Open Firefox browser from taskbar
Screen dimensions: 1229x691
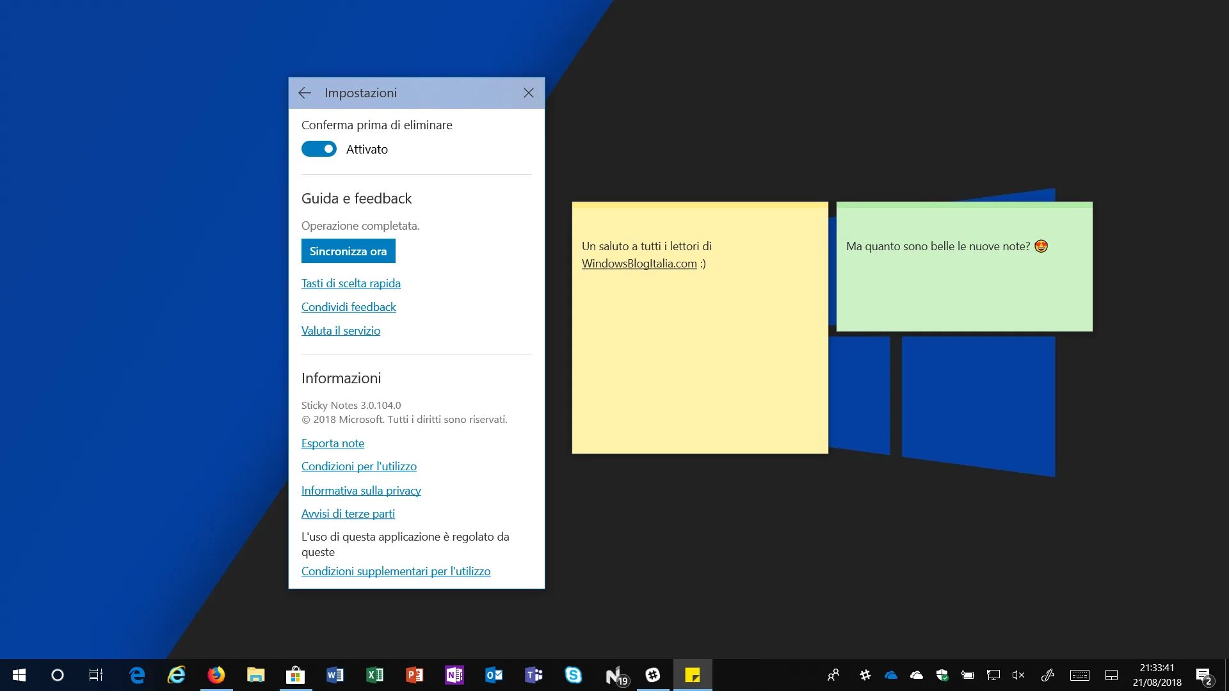click(x=215, y=675)
